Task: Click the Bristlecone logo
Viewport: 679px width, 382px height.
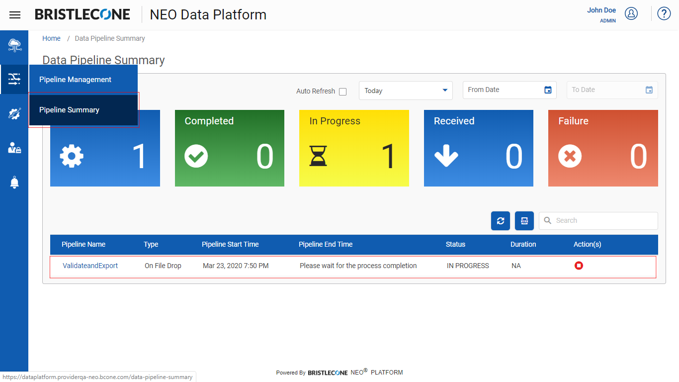Action: tap(83, 14)
